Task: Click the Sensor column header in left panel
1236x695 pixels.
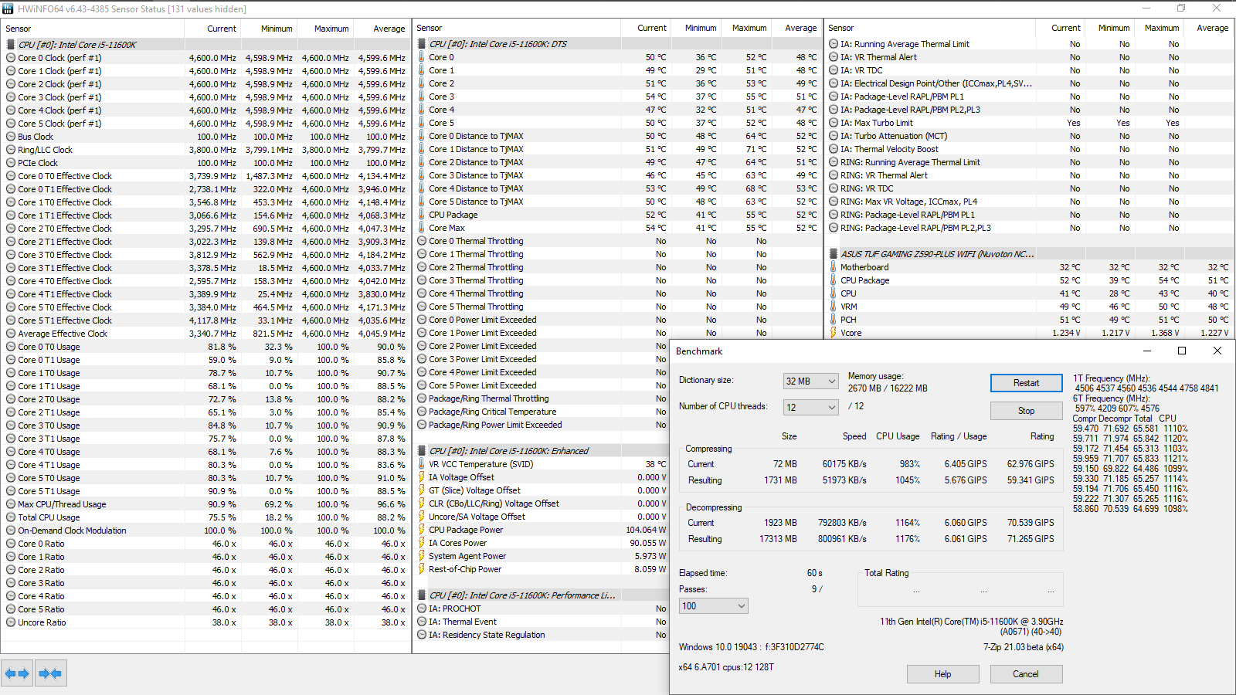Action: coord(93,29)
